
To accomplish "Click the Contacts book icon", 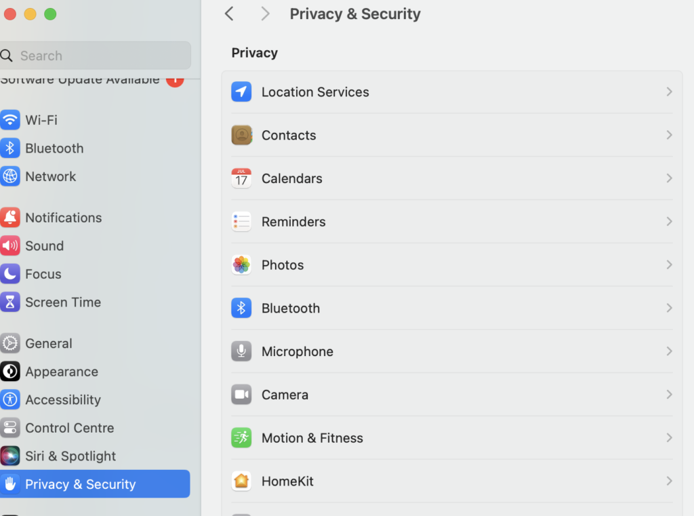I will click(241, 135).
